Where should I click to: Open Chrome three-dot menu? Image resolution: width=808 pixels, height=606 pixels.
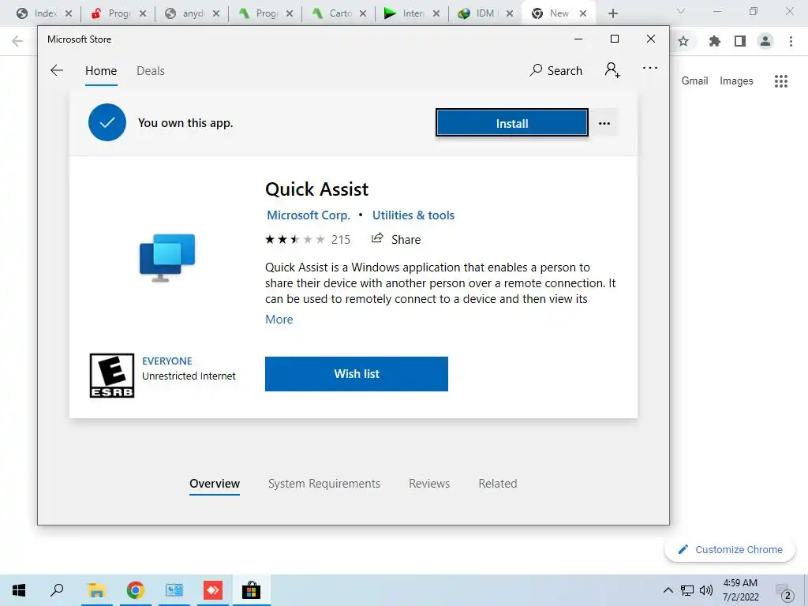coord(791,41)
